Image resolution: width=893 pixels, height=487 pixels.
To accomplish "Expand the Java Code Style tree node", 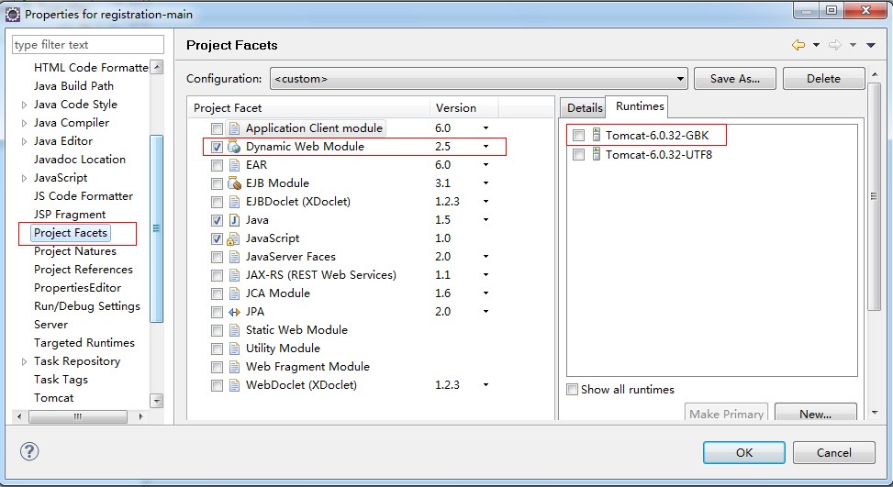I will pyautogui.click(x=24, y=105).
